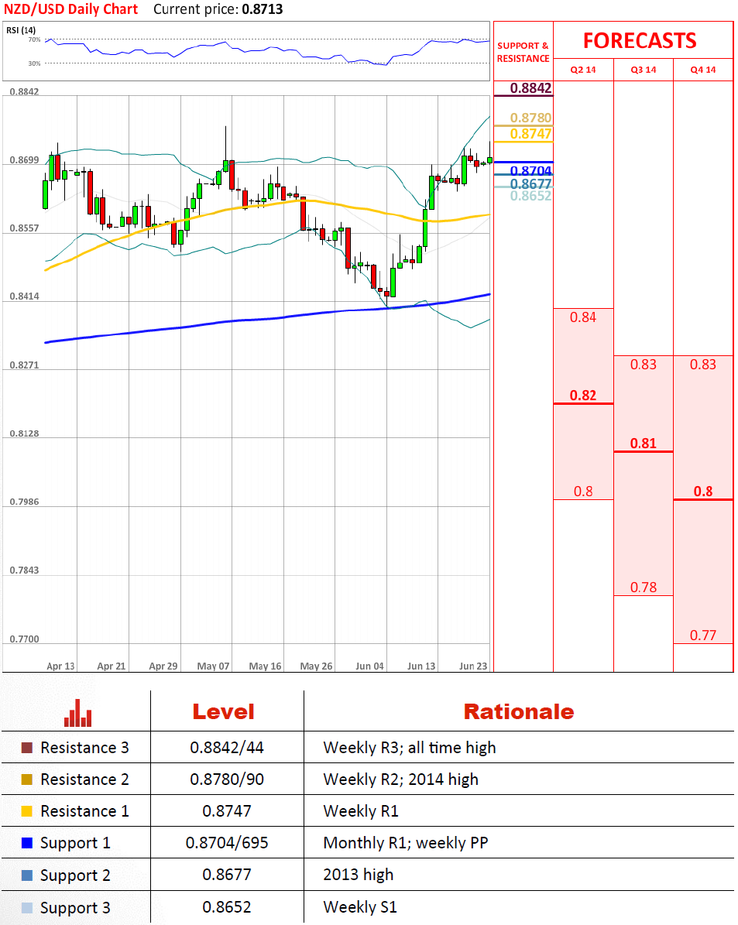Viewport: 738px width, 925px height.
Task: Click the Resistance 3 dark red color square
Action: [27, 748]
